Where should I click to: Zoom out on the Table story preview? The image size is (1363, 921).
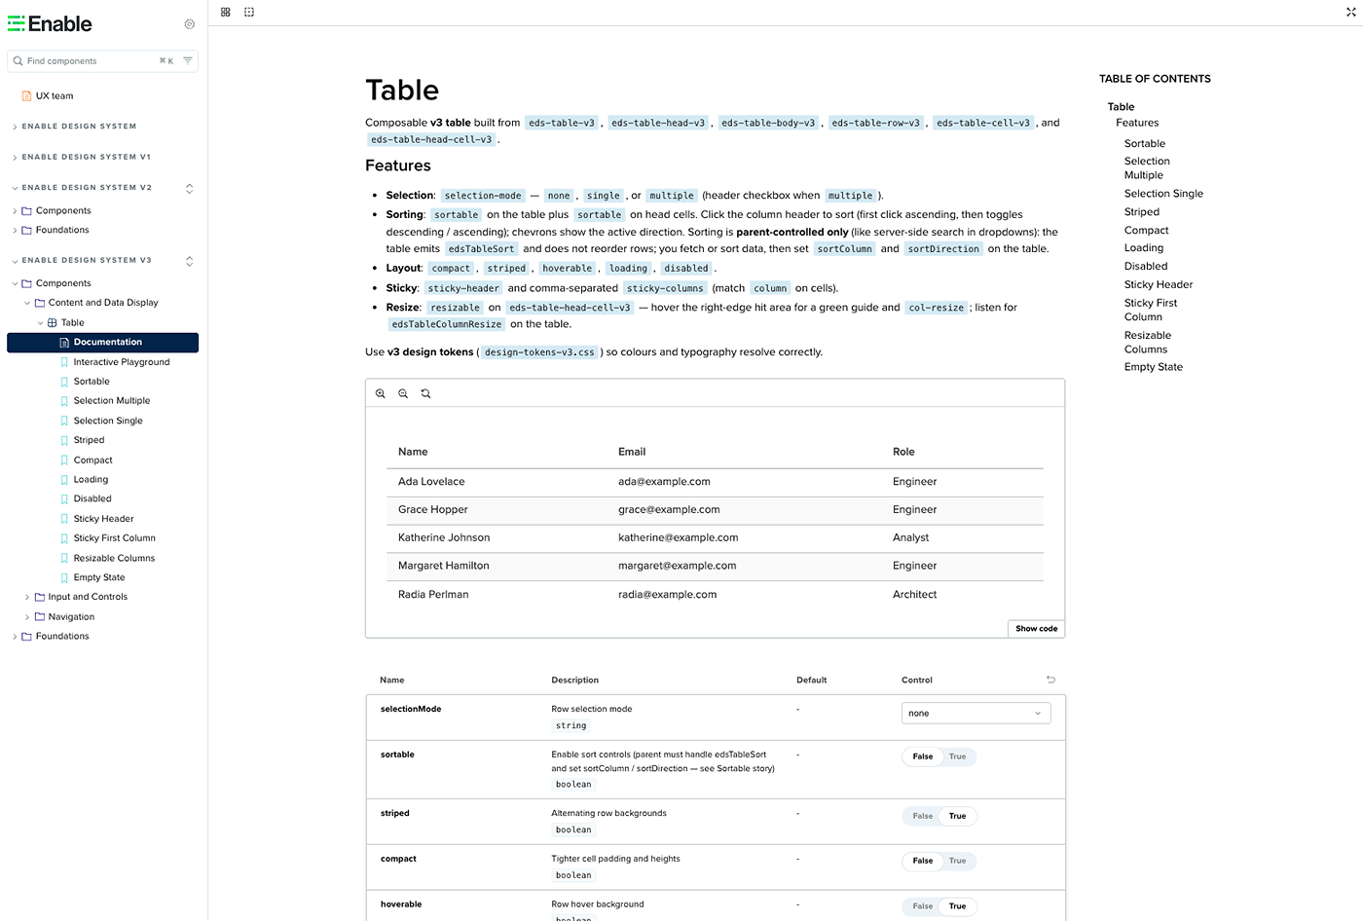[x=403, y=393]
